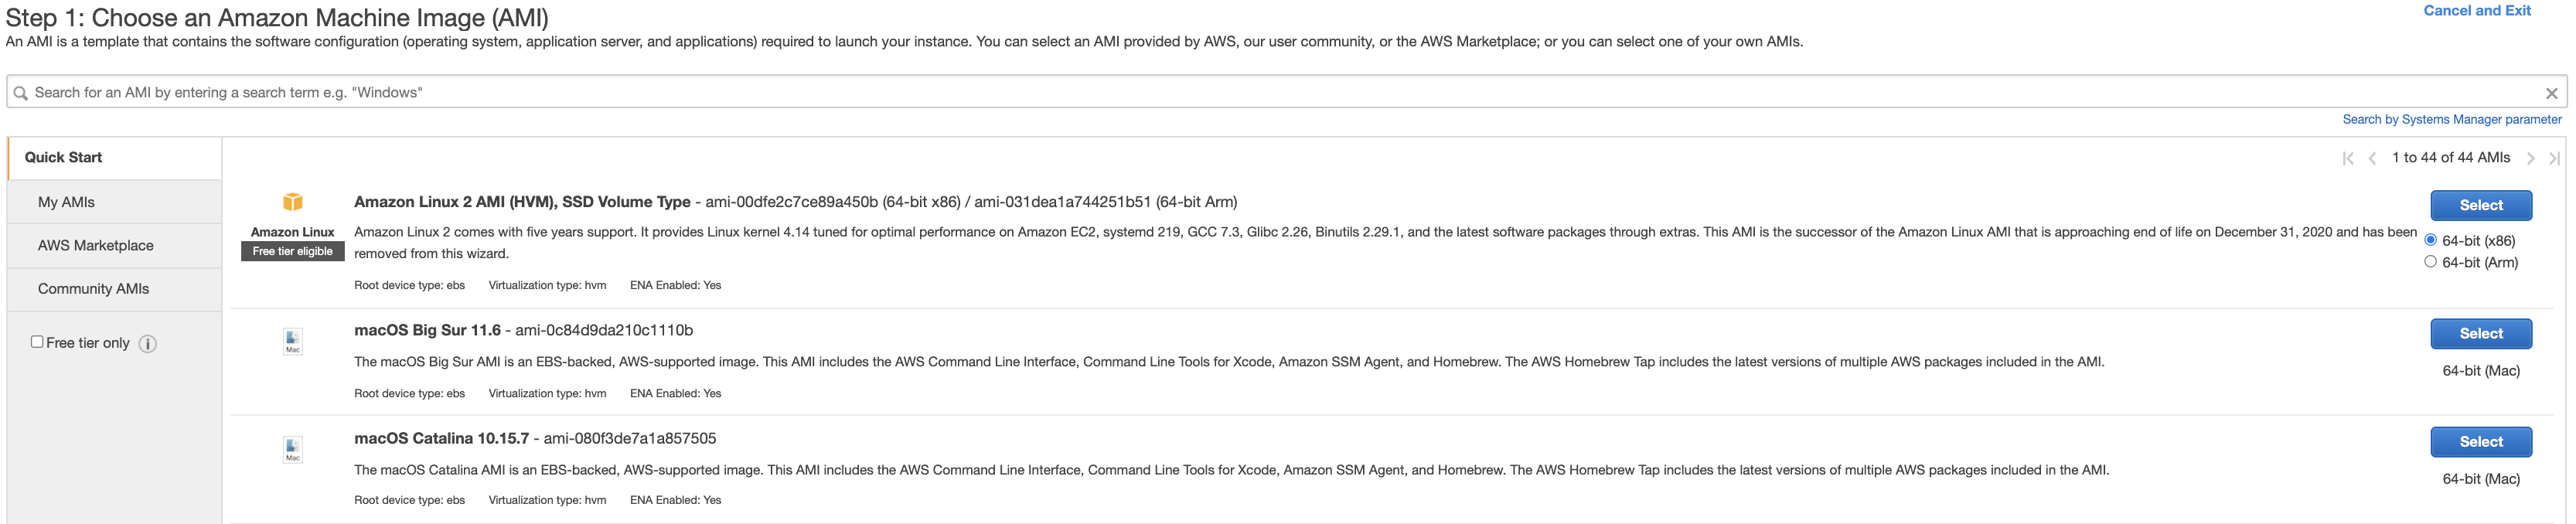Go to previous page of AMIs

pos(2372,158)
